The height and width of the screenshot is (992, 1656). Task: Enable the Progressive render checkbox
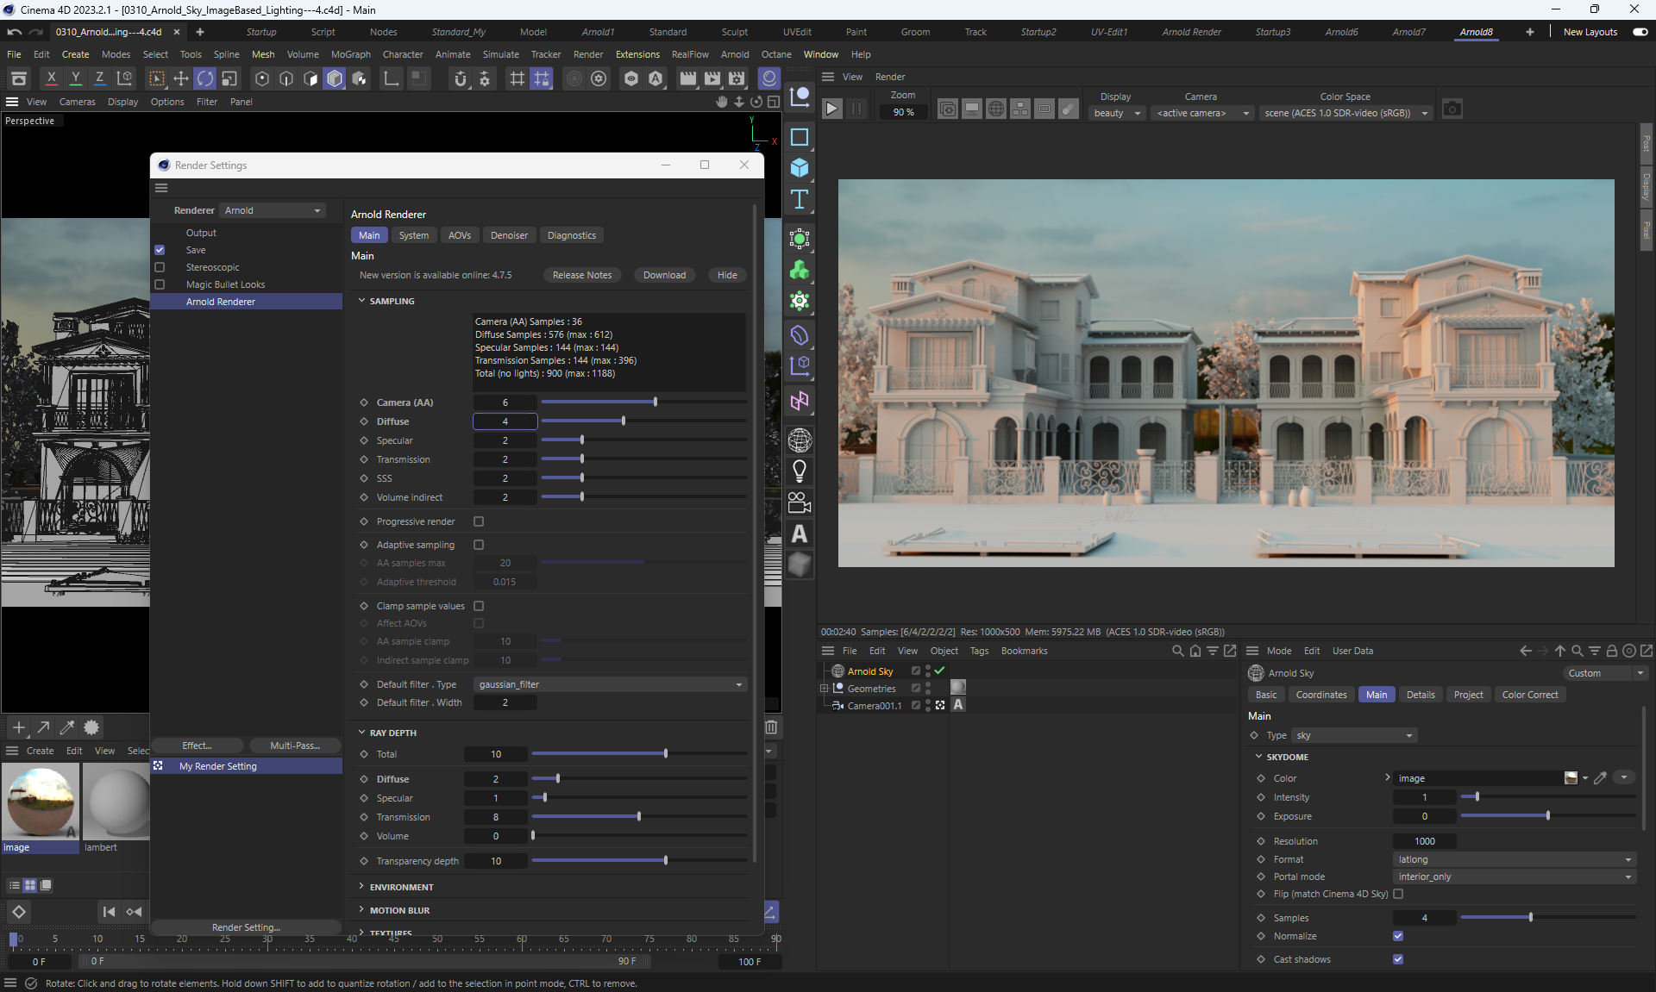[479, 521]
